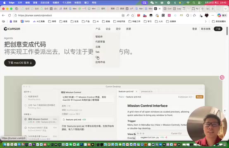The width and height of the screenshot is (229, 148).
Task: Click the 登录 link
Action: point(195,29)
